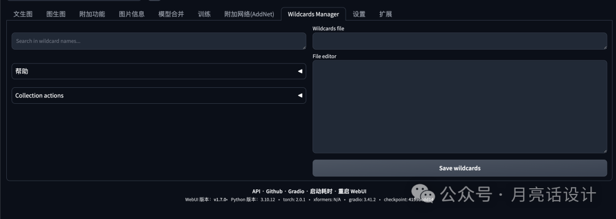Focus the Wildcards file text box
The width and height of the screenshot is (616, 219).
pos(460,41)
